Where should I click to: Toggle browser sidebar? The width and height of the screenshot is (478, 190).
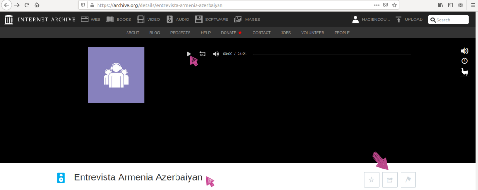click(450, 5)
